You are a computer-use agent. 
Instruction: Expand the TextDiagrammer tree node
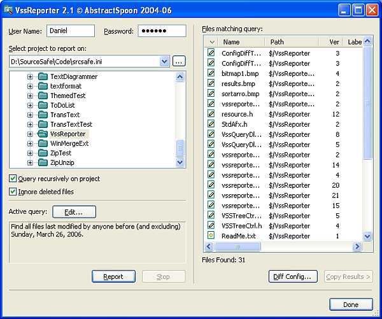pos(30,77)
